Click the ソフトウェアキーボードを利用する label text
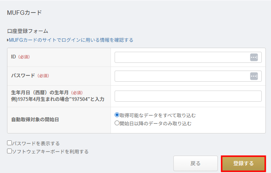Image resolution: width=271 pixels, height=173 pixels. coord(50,152)
